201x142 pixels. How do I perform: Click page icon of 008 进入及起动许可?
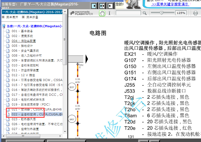[8, 55]
